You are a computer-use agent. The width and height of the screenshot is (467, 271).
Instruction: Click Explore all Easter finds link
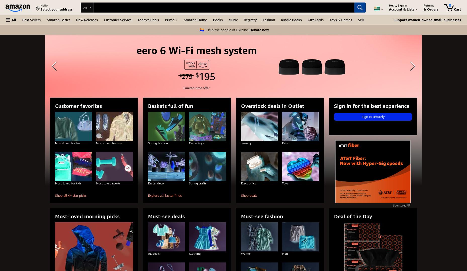click(x=165, y=195)
